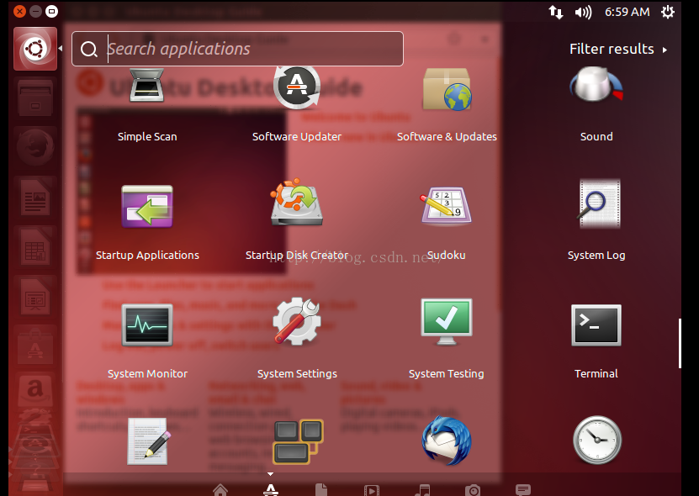Launch Firefox from the launcher

35,147
